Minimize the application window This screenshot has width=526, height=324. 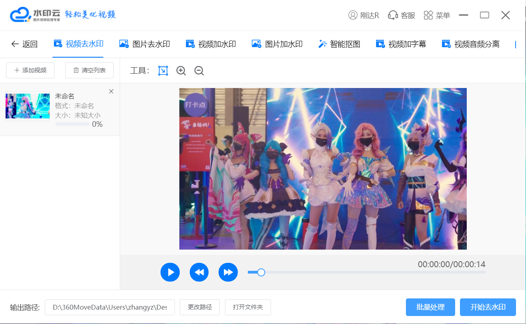coord(464,15)
